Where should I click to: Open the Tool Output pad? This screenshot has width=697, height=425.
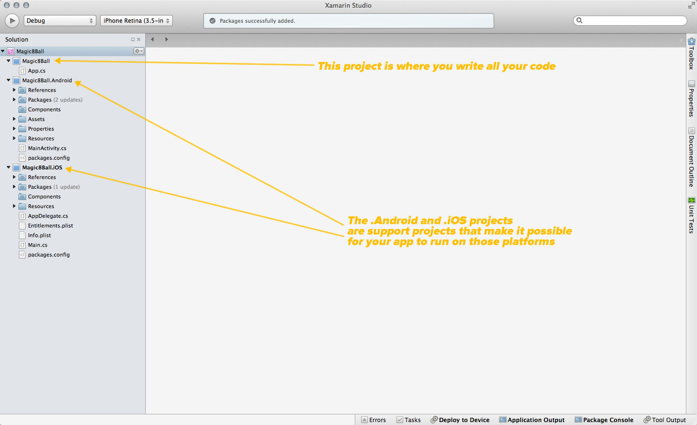point(665,420)
